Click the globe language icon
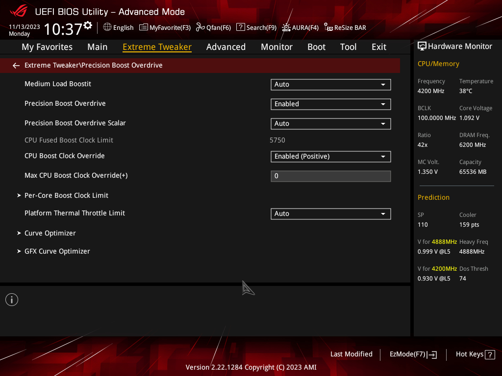502x376 pixels. point(107,27)
